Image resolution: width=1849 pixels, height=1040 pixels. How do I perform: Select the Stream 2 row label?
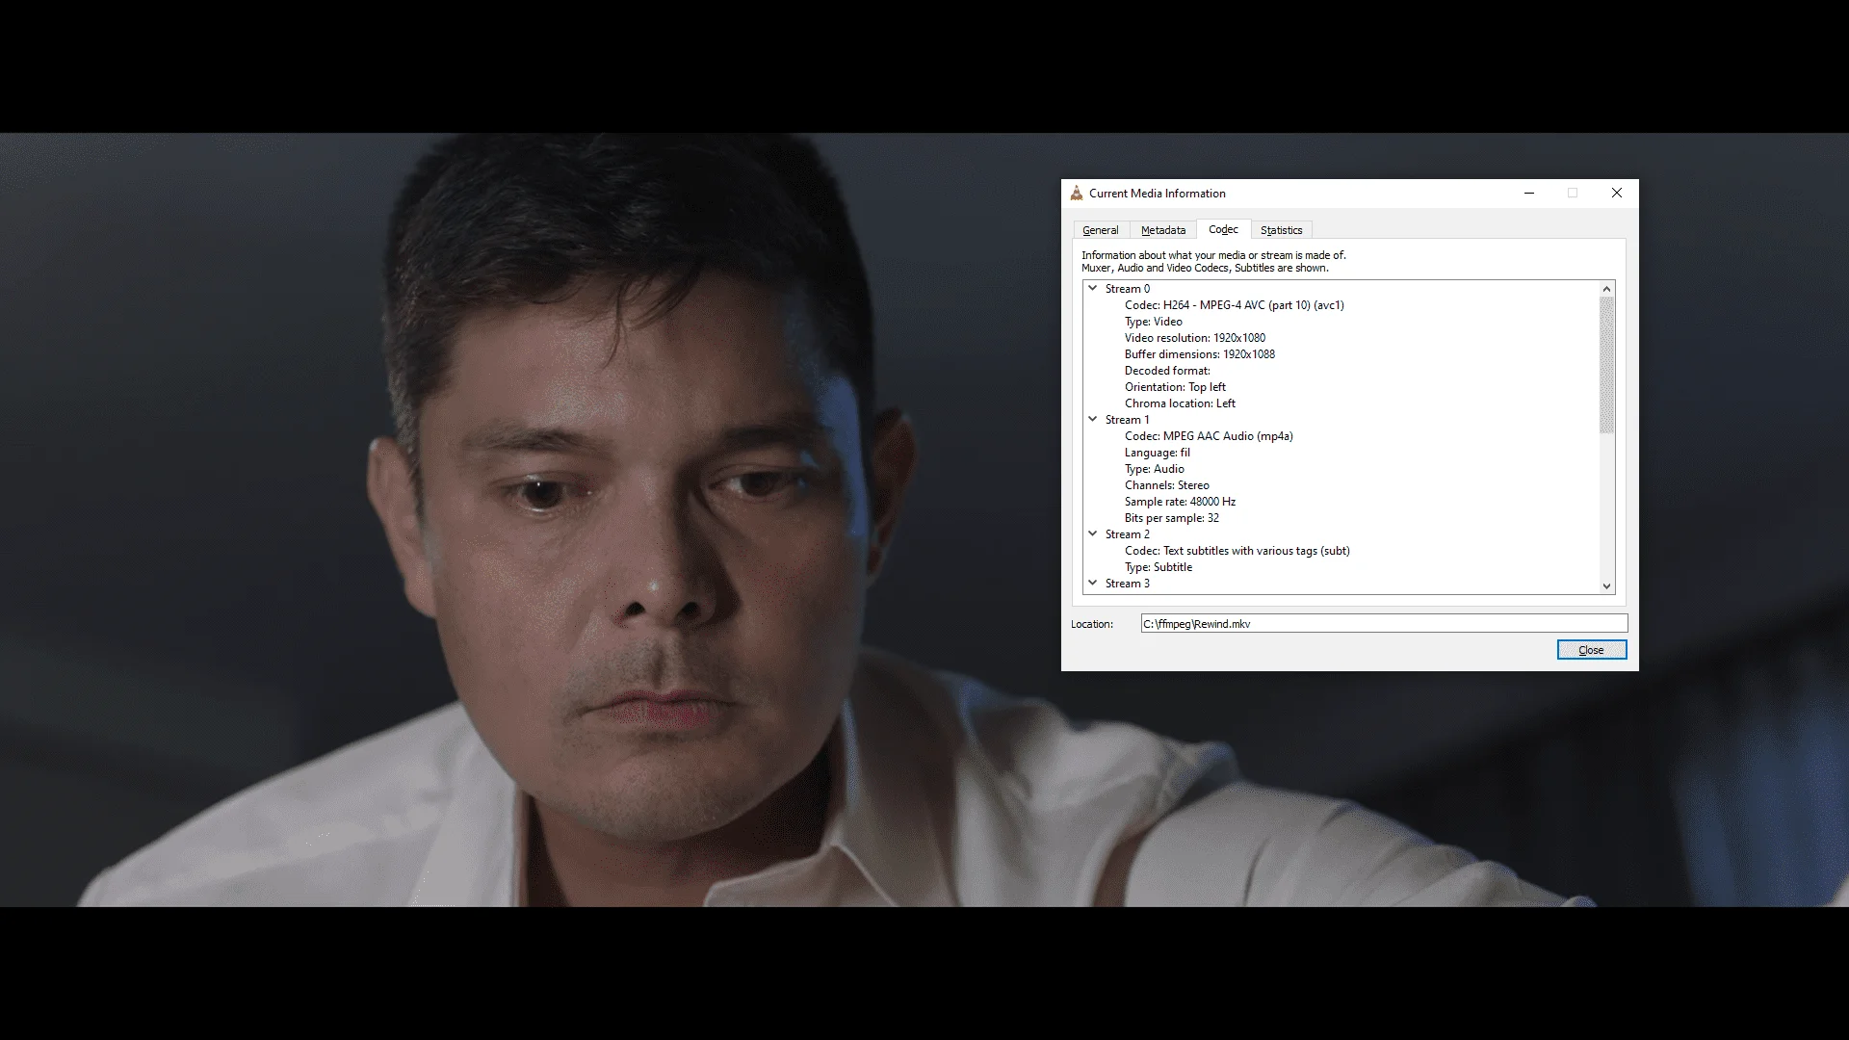coord(1128,534)
